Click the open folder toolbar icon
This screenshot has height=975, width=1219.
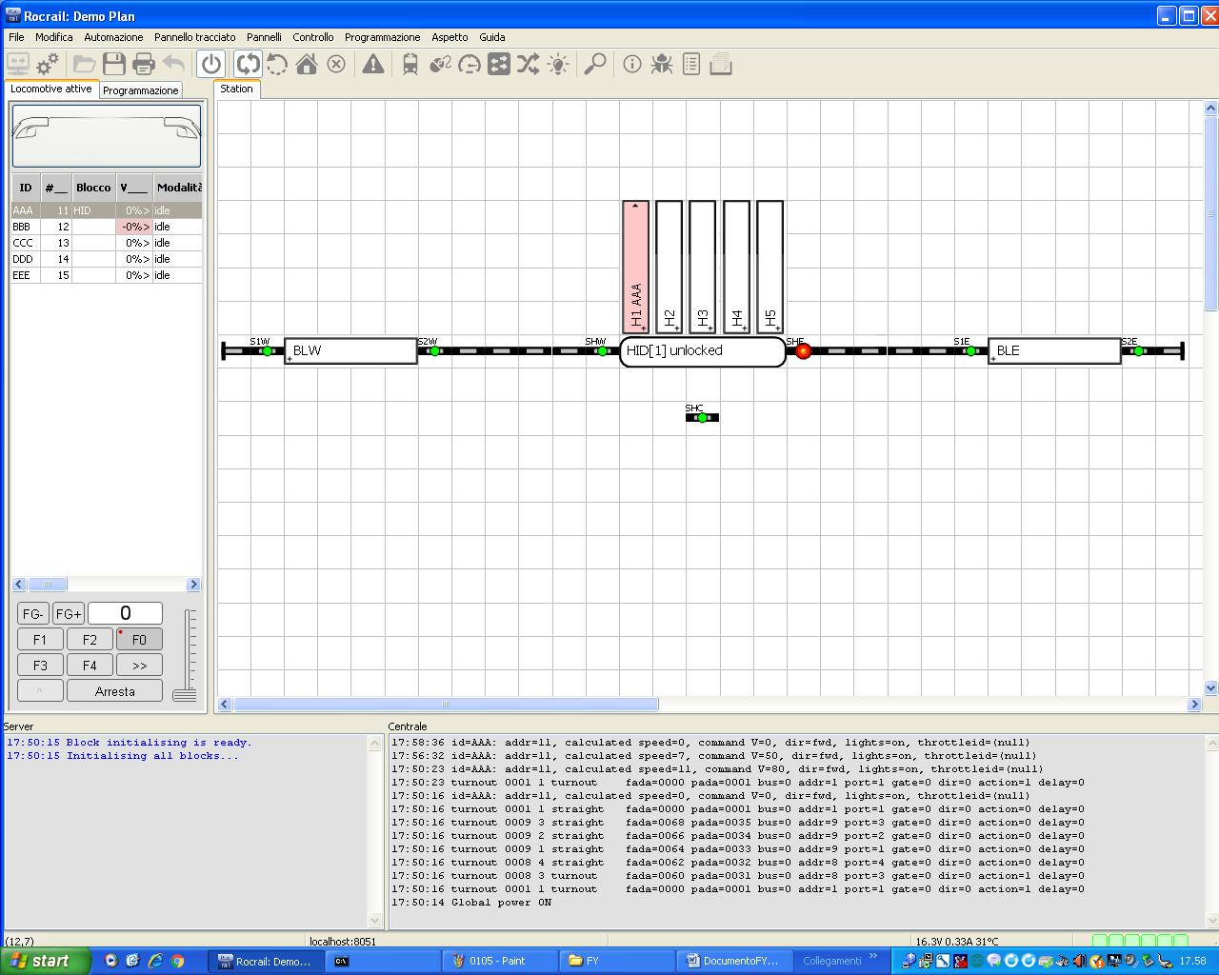(x=85, y=64)
